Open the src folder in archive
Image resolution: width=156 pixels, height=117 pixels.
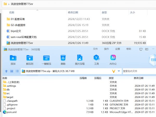[x=8, y=93]
